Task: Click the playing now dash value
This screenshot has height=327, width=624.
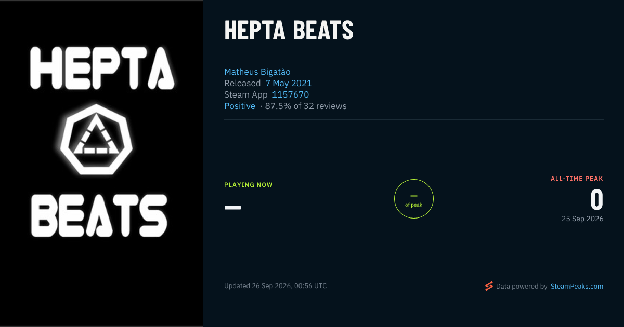Action: click(232, 207)
